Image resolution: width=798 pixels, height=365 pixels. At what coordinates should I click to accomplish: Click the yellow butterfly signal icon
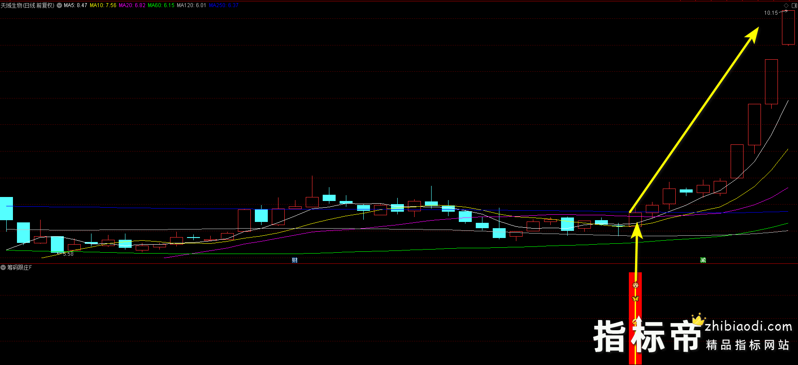point(636,299)
